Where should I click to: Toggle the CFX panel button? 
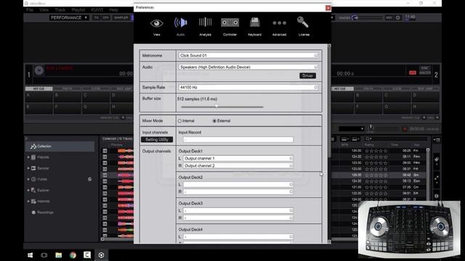105,17
